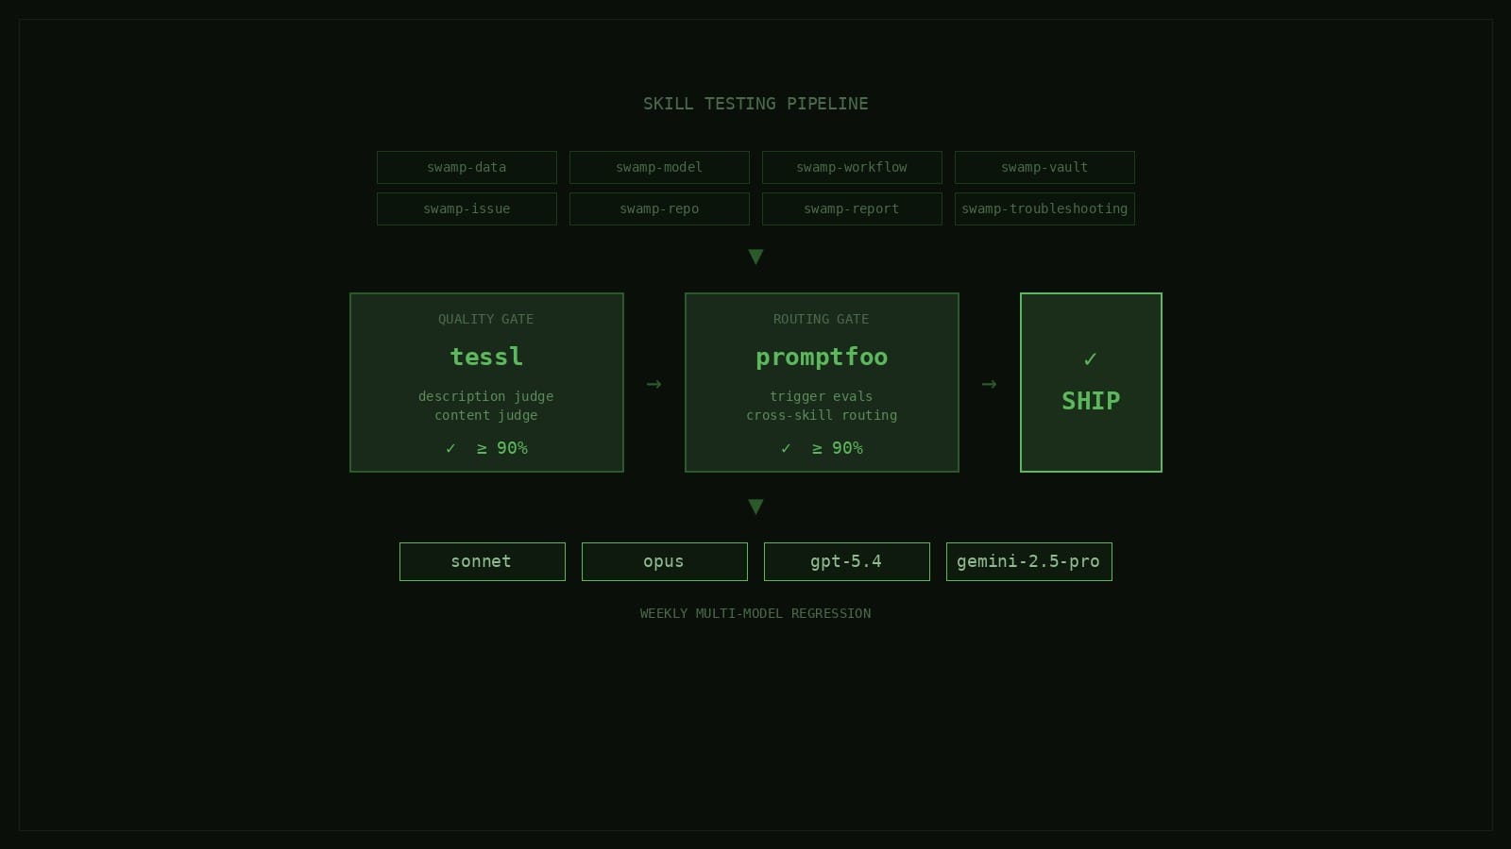
Task: Click the ≥ 90% threshold in tessl
Action: click(x=502, y=448)
